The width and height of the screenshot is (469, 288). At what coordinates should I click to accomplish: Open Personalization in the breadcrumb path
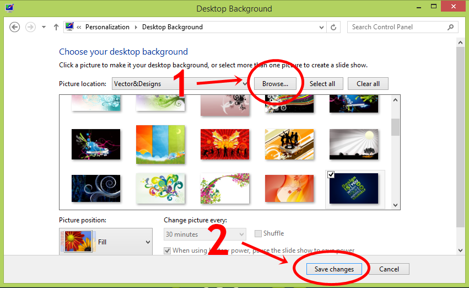107,27
